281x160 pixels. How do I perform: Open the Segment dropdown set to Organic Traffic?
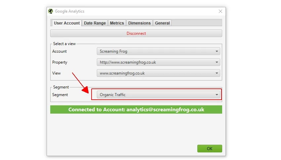coord(158,95)
